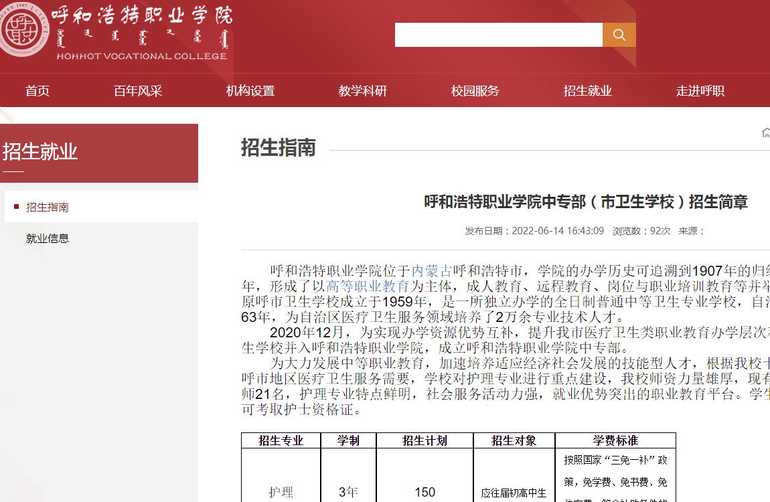Click the orange search magnifier button

point(619,35)
